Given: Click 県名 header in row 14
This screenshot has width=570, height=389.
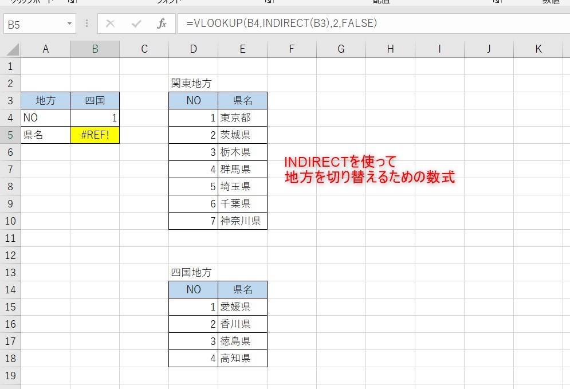Looking at the screenshot, I should (x=242, y=289).
